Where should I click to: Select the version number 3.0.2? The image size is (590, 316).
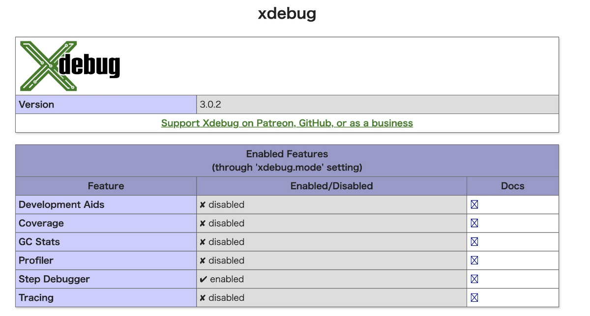(x=210, y=105)
